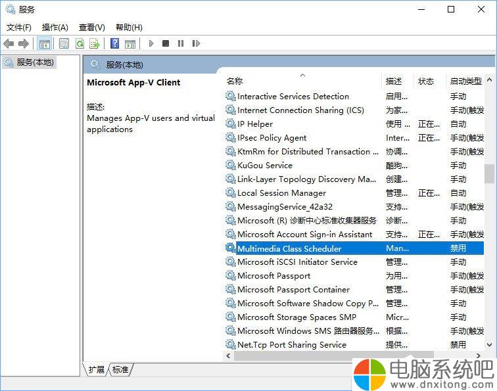Screen dimensions: 497x391
Task: Pause the service with the pause icon
Action: pyautogui.click(x=181, y=43)
